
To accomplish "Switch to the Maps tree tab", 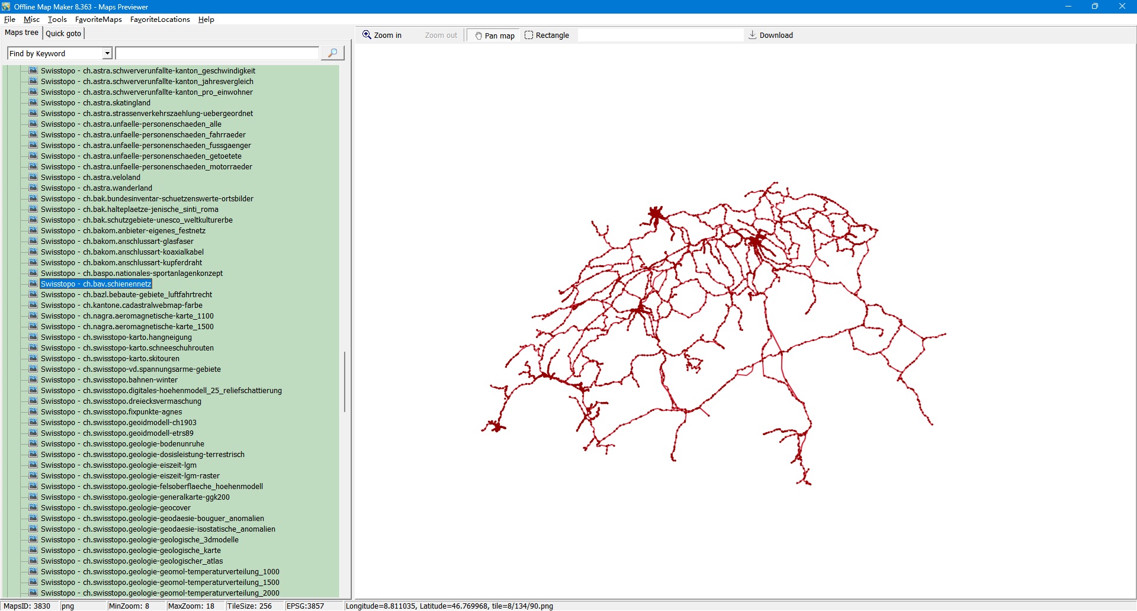I will point(21,33).
